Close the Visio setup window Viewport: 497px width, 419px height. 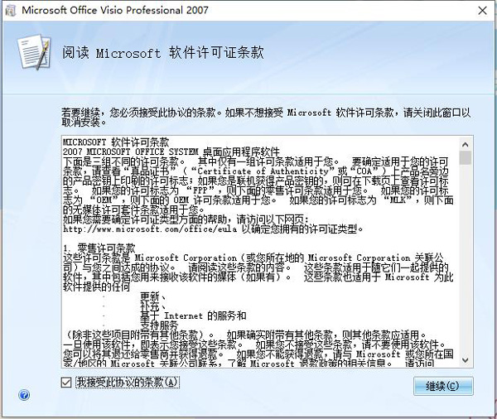pyautogui.click(x=482, y=11)
